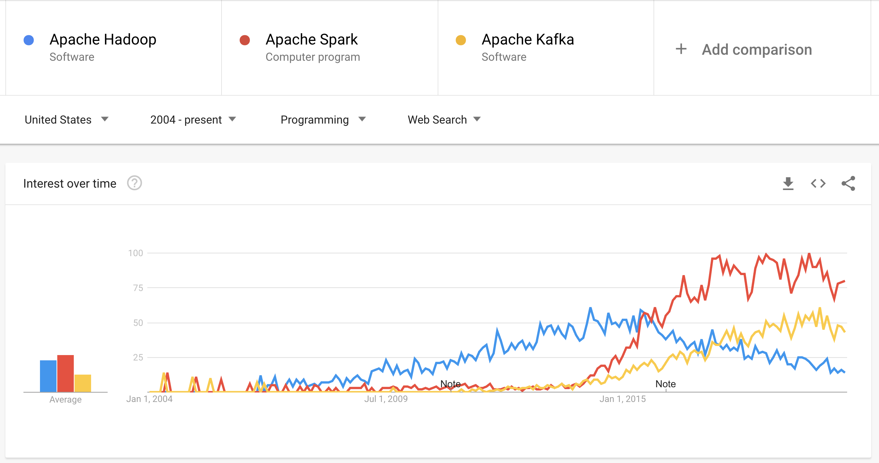Share the Interest over time chart

[848, 184]
